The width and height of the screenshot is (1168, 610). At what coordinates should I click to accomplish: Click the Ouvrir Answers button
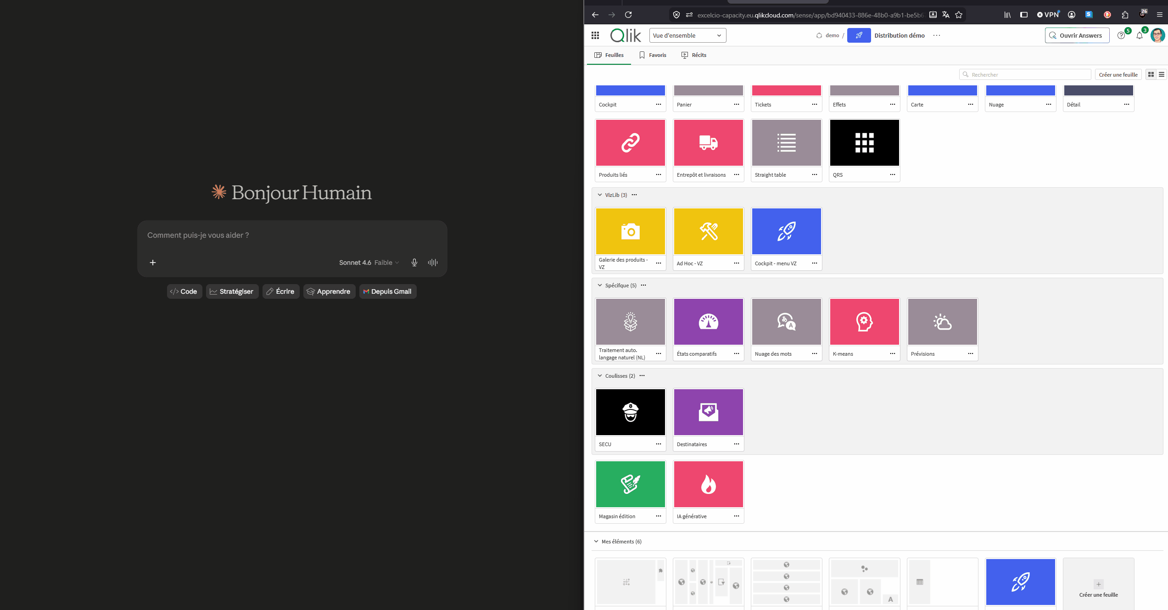(x=1077, y=35)
